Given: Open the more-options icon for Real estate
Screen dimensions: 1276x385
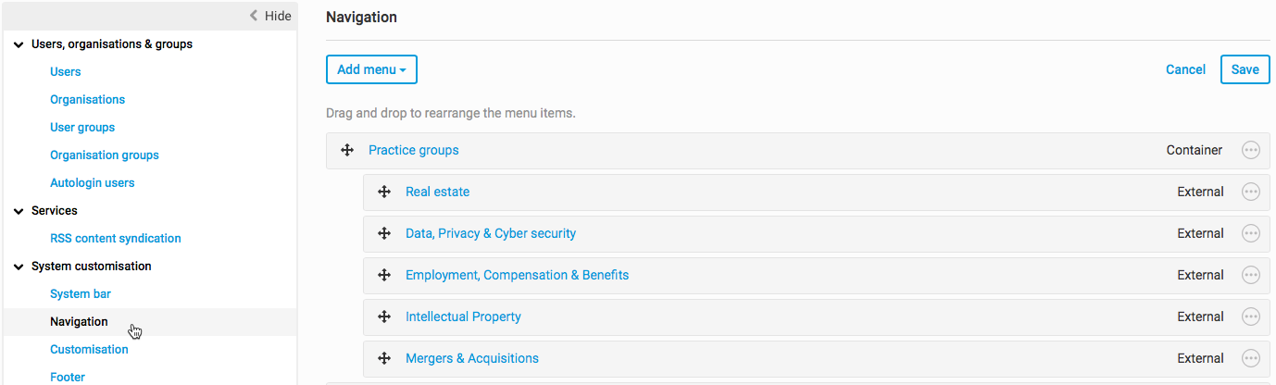Looking at the screenshot, I should (1251, 192).
